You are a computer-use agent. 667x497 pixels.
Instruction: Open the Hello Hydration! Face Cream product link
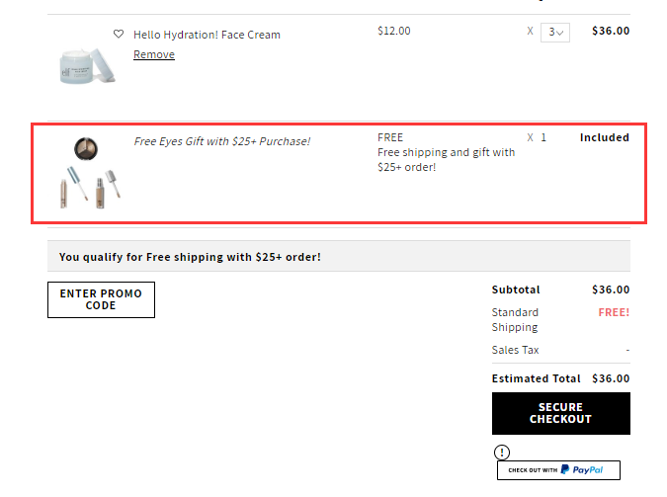point(207,35)
